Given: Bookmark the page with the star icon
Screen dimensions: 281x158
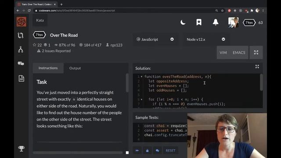Looking at the screenshot, I should tap(223, 11).
